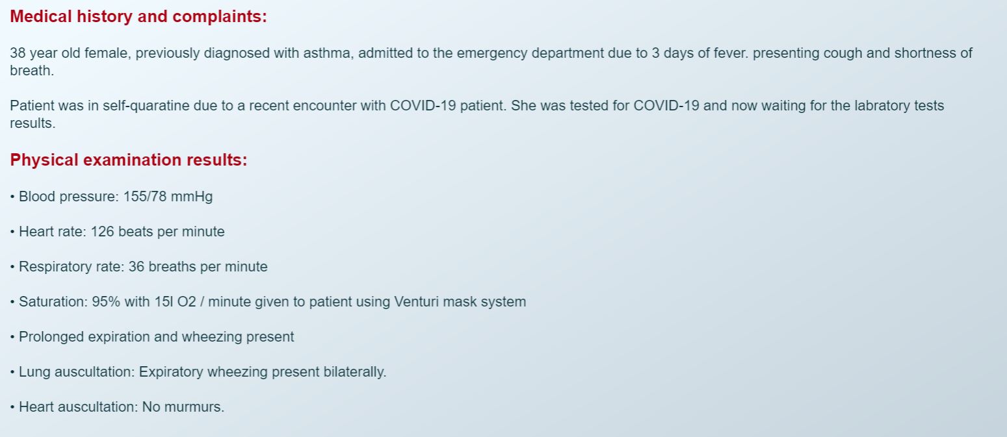Screen dimensions: 1007x437
Task: Click the Physical examination results heading
Action: [129, 160]
